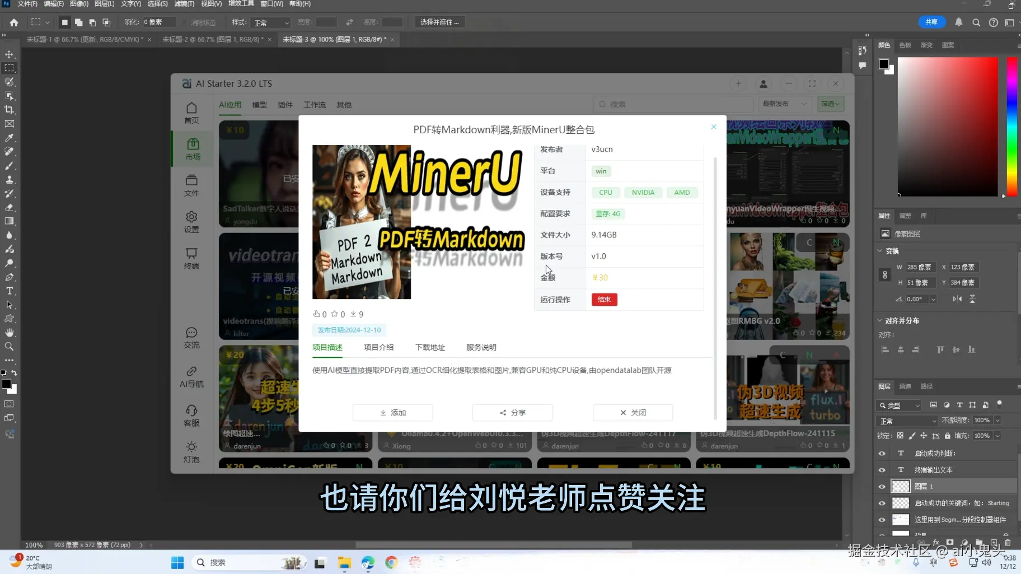Open AI Starter terminal (终端) sidebar icon
This screenshot has height=574, width=1021.
click(x=191, y=258)
